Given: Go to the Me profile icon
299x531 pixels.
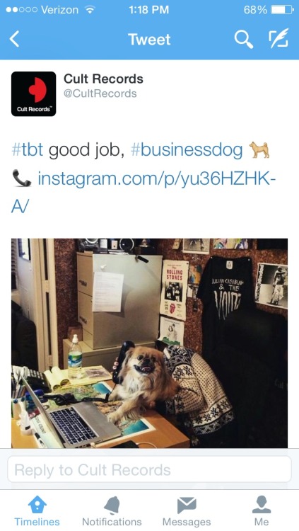Looking at the screenshot, I should click(x=262, y=505).
